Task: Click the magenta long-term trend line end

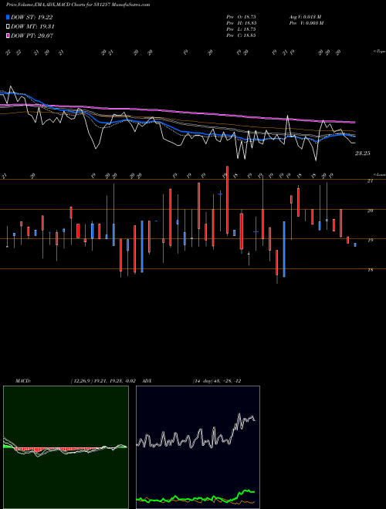Action: (354, 123)
